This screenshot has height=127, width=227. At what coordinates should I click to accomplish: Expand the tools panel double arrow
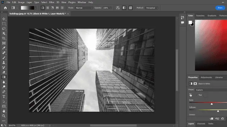tap(2, 12)
